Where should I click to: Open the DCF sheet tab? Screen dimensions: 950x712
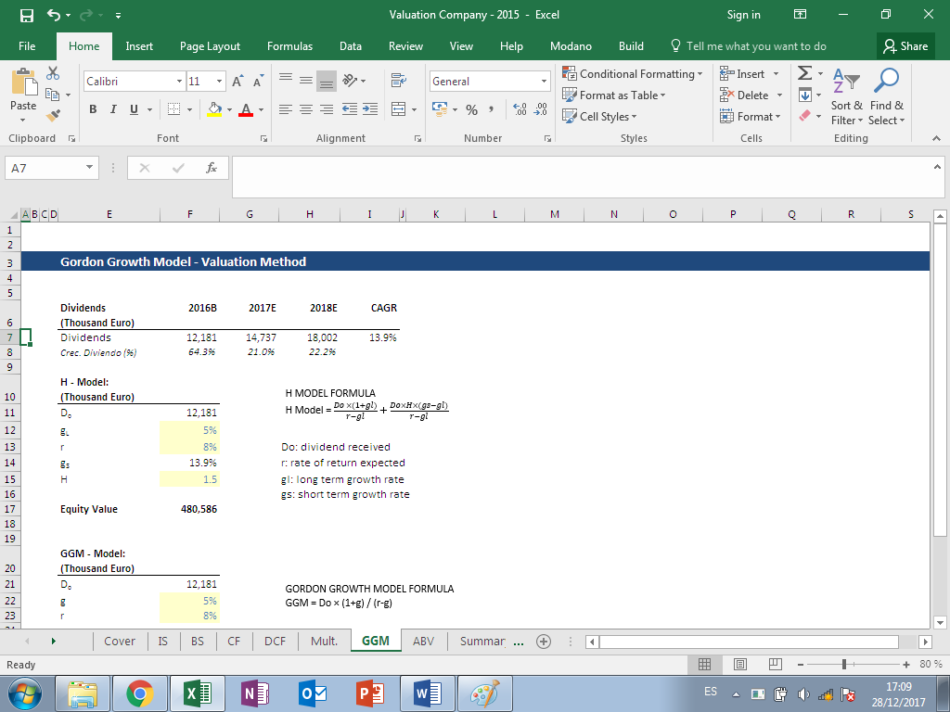275,642
